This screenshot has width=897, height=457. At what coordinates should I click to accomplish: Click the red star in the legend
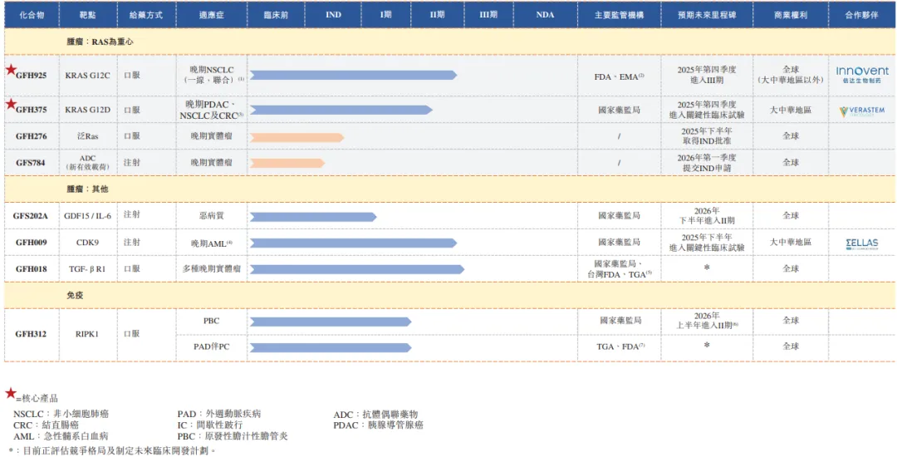click(11, 393)
